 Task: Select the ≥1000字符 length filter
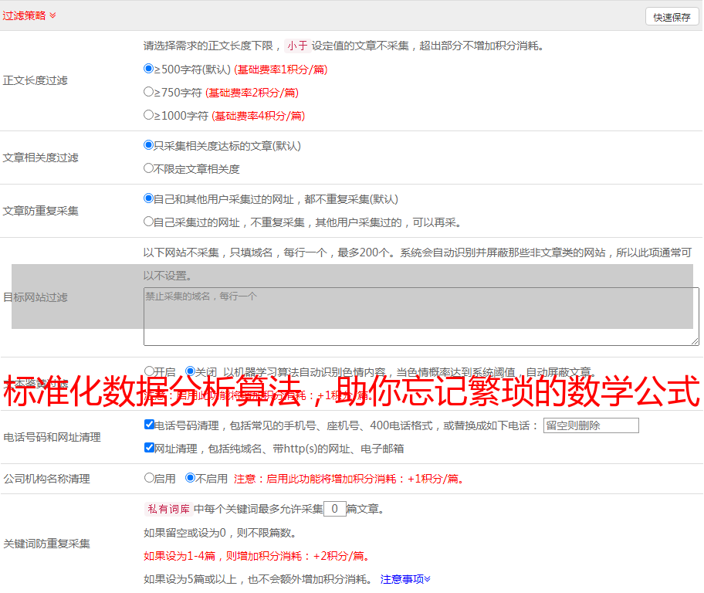[x=149, y=115]
